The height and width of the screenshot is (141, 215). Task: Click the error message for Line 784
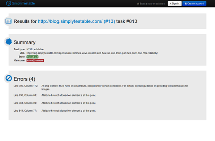click(69, 103)
